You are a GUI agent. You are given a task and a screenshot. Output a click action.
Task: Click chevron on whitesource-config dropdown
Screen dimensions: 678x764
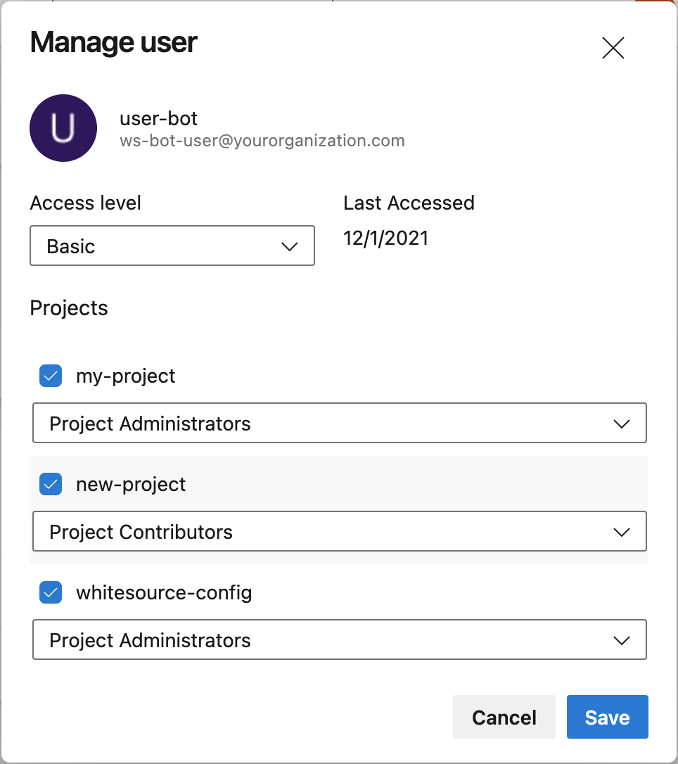pos(621,641)
